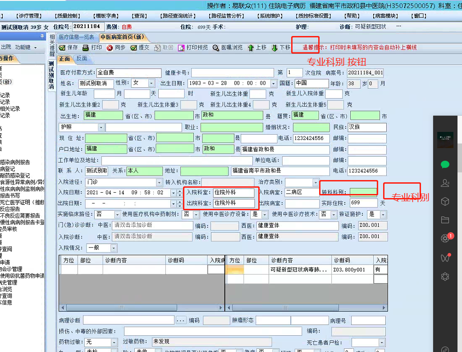Click the 取回 retrieve icon
Screen dimensions: 462x352
coord(158,48)
